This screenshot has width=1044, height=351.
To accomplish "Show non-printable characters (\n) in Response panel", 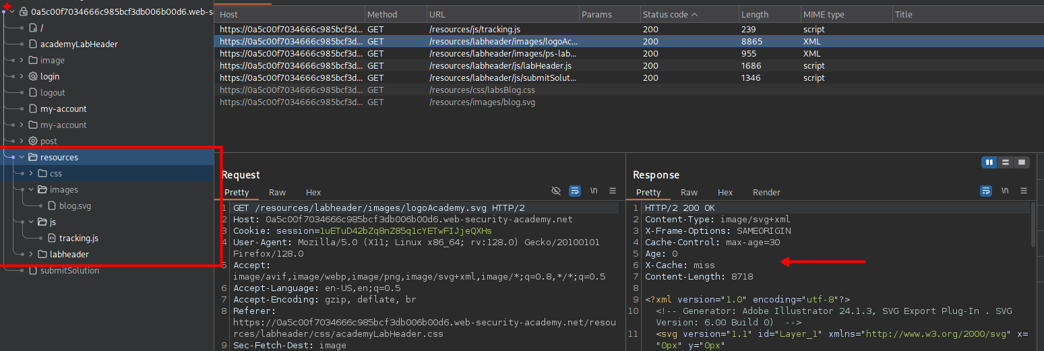I will [x=1005, y=191].
